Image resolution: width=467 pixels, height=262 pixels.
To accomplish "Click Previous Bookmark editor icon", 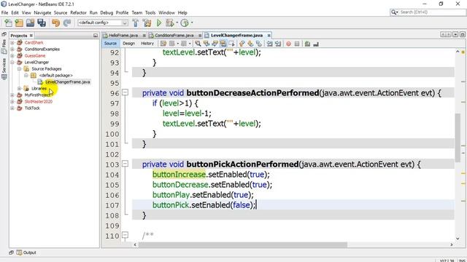I will click(242, 44).
